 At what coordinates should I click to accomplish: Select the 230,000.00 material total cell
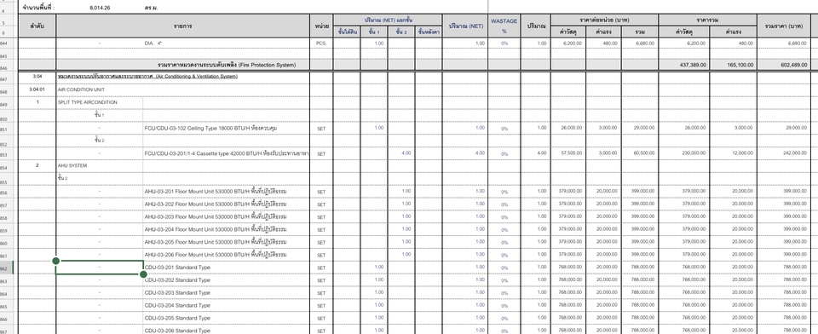pyautogui.click(x=684, y=153)
